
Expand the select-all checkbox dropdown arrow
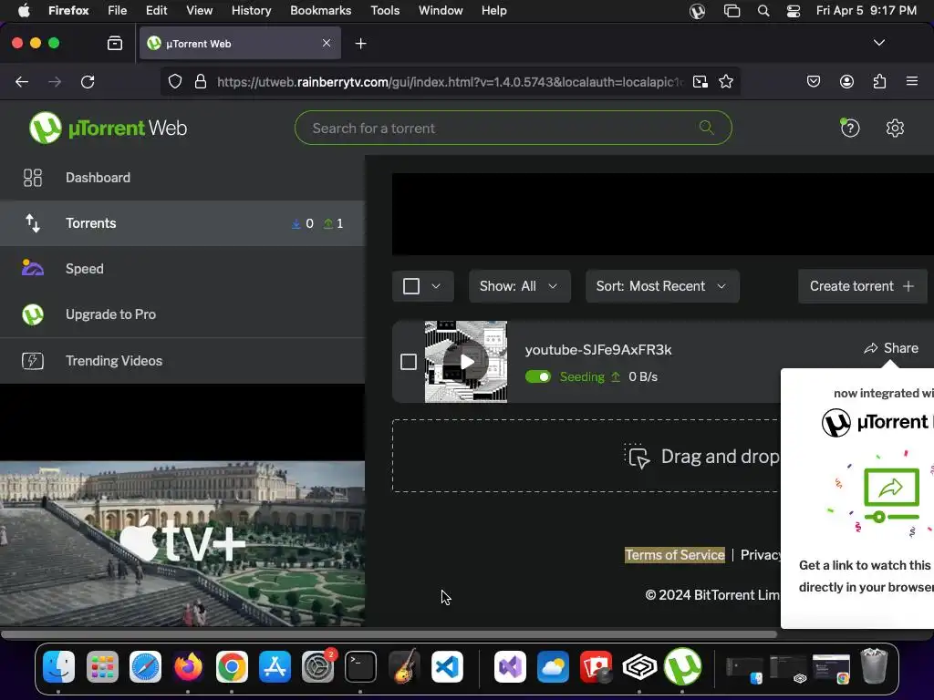(436, 286)
